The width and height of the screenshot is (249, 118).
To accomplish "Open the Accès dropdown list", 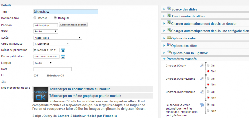I will [x=58, y=38].
